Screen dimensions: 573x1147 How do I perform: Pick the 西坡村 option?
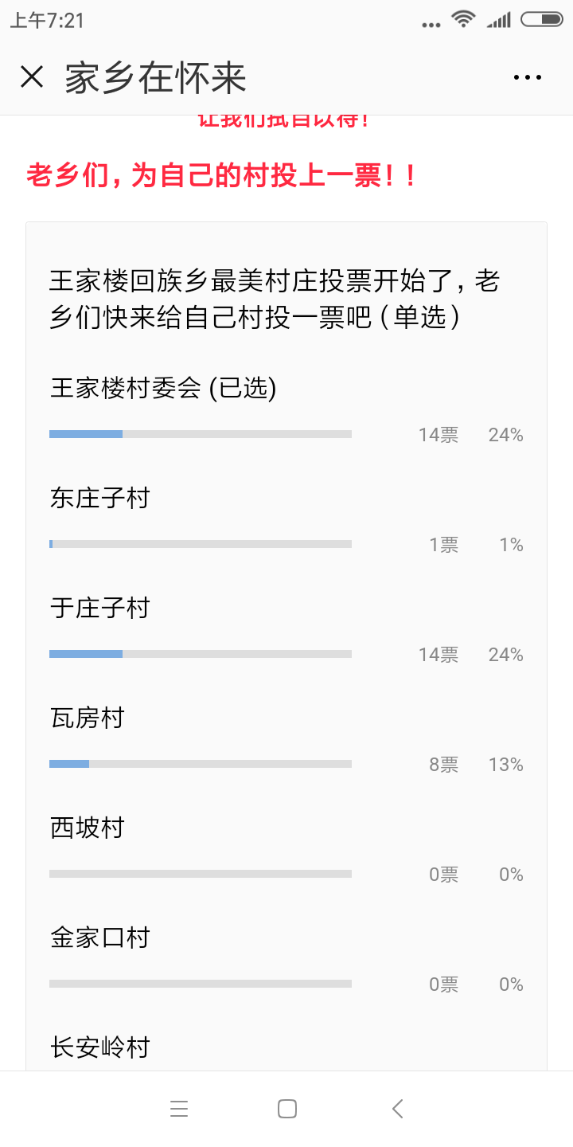[88, 828]
